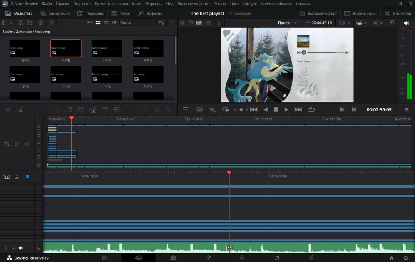This screenshot has width=415, height=262.
Task: Click the Во весь экран button
Action: [x=360, y=13]
